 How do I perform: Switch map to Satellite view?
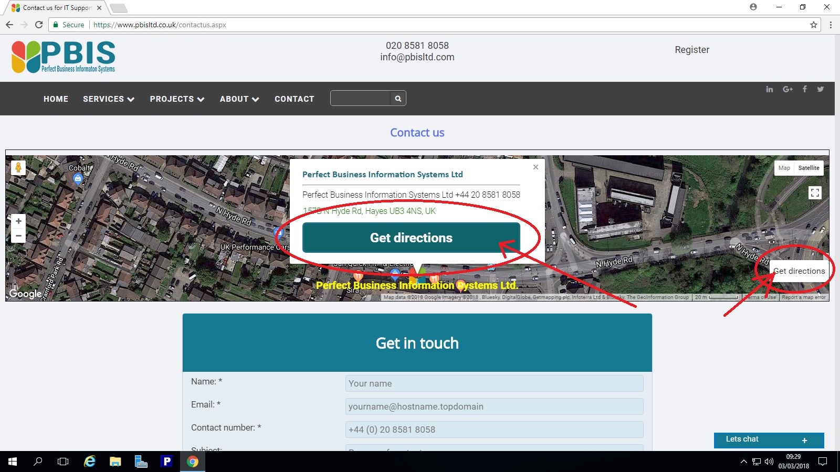click(x=808, y=168)
